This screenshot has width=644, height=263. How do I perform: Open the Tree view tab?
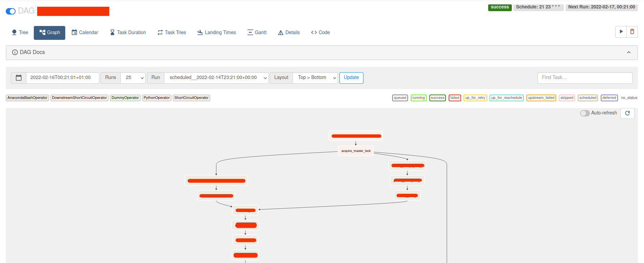pos(20,32)
